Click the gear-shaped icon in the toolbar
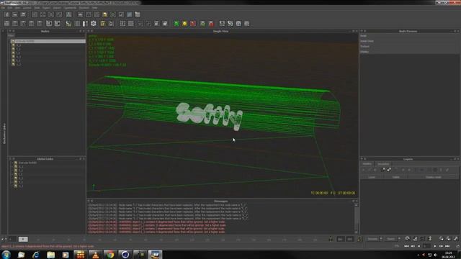Viewport: 461px width, 259px height. click(94, 24)
